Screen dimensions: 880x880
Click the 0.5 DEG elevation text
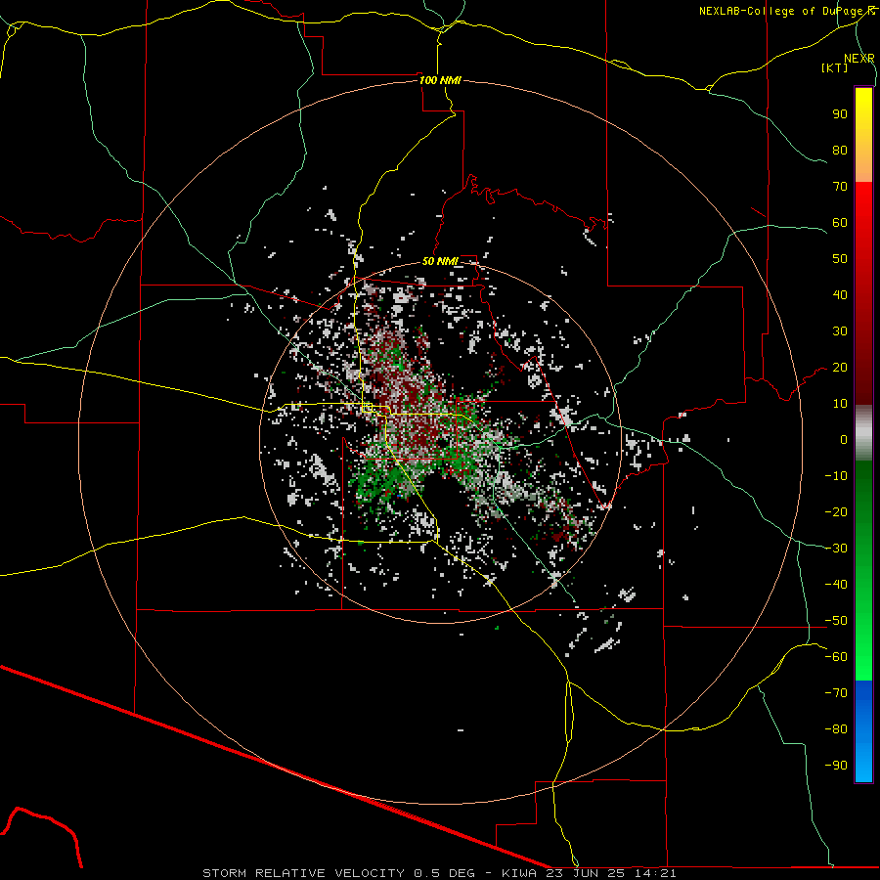tap(445, 873)
